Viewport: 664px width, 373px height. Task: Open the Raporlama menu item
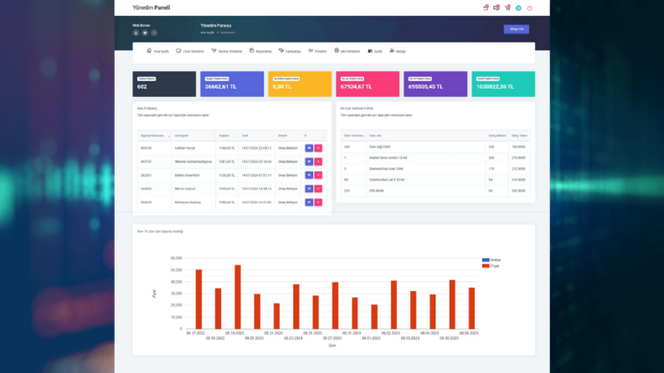(260, 51)
